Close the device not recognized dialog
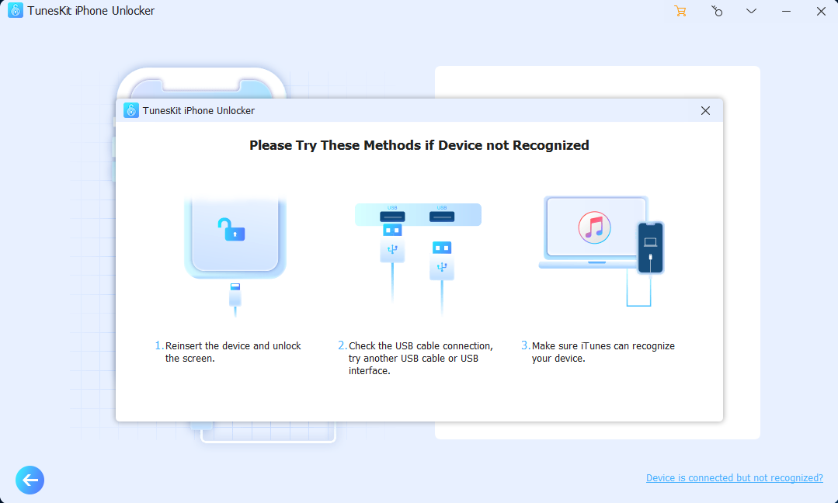The height and width of the screenshot is (503, 838). (x=705, y=110)
